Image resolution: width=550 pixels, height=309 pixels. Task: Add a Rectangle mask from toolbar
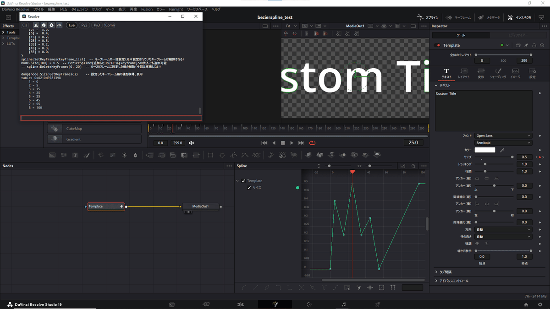(x=210, y=155)
